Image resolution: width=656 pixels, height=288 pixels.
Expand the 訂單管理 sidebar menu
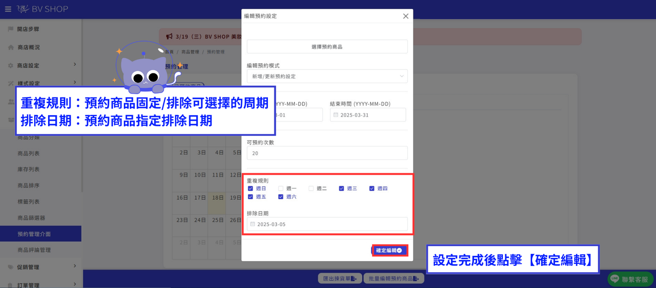tap(41, 285)
